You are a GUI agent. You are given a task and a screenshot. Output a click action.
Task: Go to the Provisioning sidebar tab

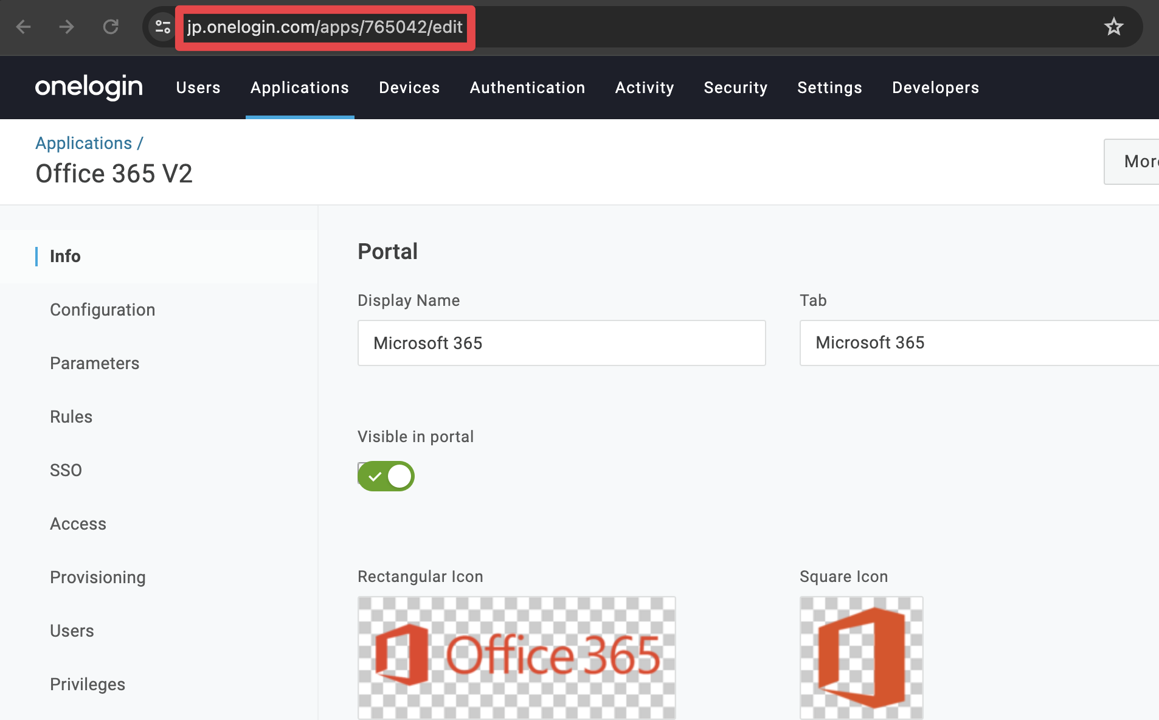coord(97,577)
